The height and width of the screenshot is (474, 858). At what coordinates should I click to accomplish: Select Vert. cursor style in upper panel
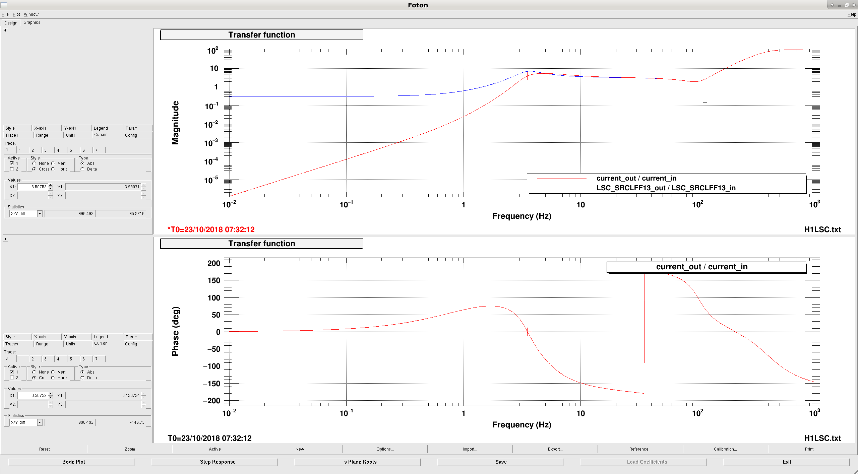[53, 163]
